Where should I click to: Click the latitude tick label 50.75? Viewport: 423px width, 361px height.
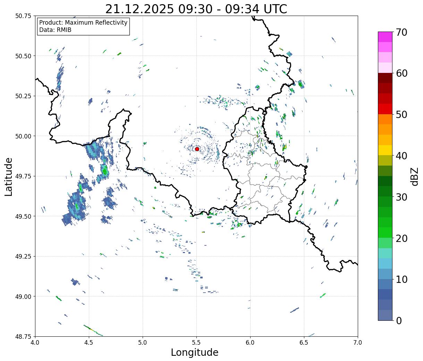(x=23, y=16)
